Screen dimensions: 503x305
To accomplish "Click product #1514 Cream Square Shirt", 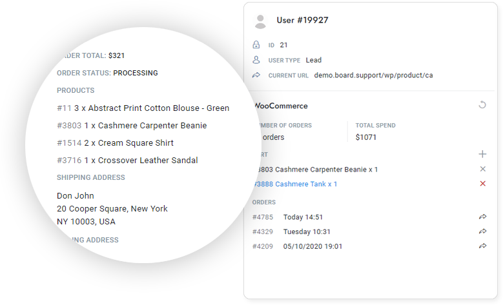I will [x=115, y=143].
